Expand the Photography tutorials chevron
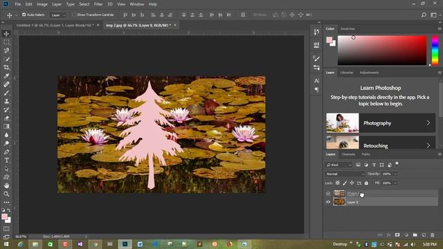443x249 pixels. click(x=428, y=123)
